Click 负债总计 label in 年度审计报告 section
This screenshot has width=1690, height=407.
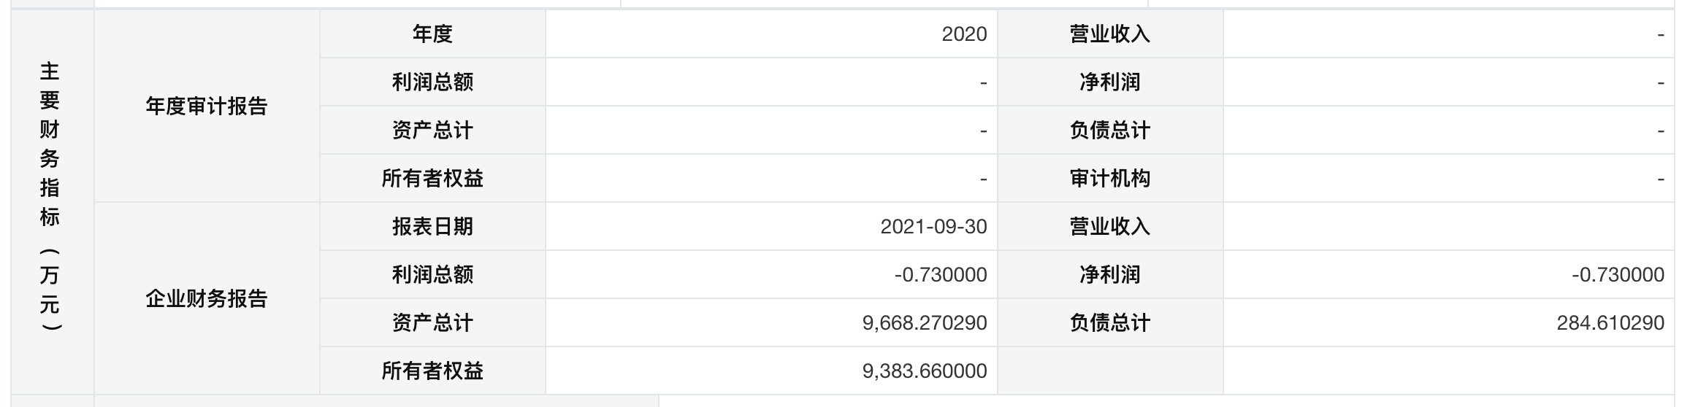[x=1109, y=131]
